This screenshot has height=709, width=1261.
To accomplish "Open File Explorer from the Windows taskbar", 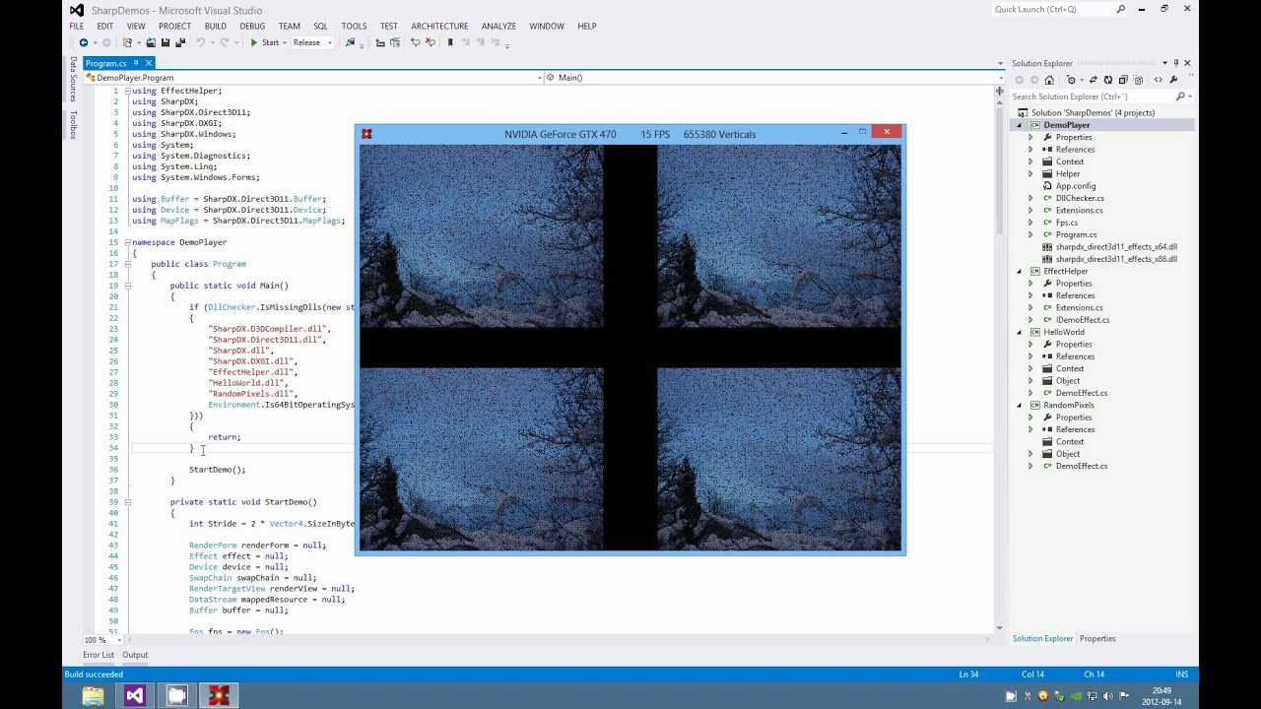I will tap(93, 695).
